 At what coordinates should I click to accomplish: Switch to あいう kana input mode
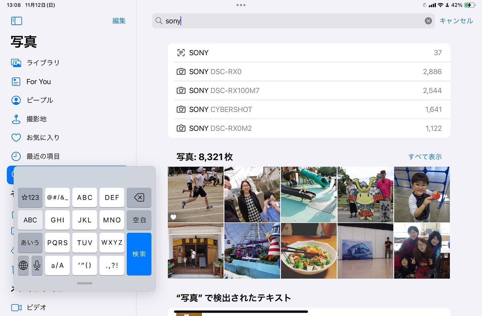[x=30, y=243]
